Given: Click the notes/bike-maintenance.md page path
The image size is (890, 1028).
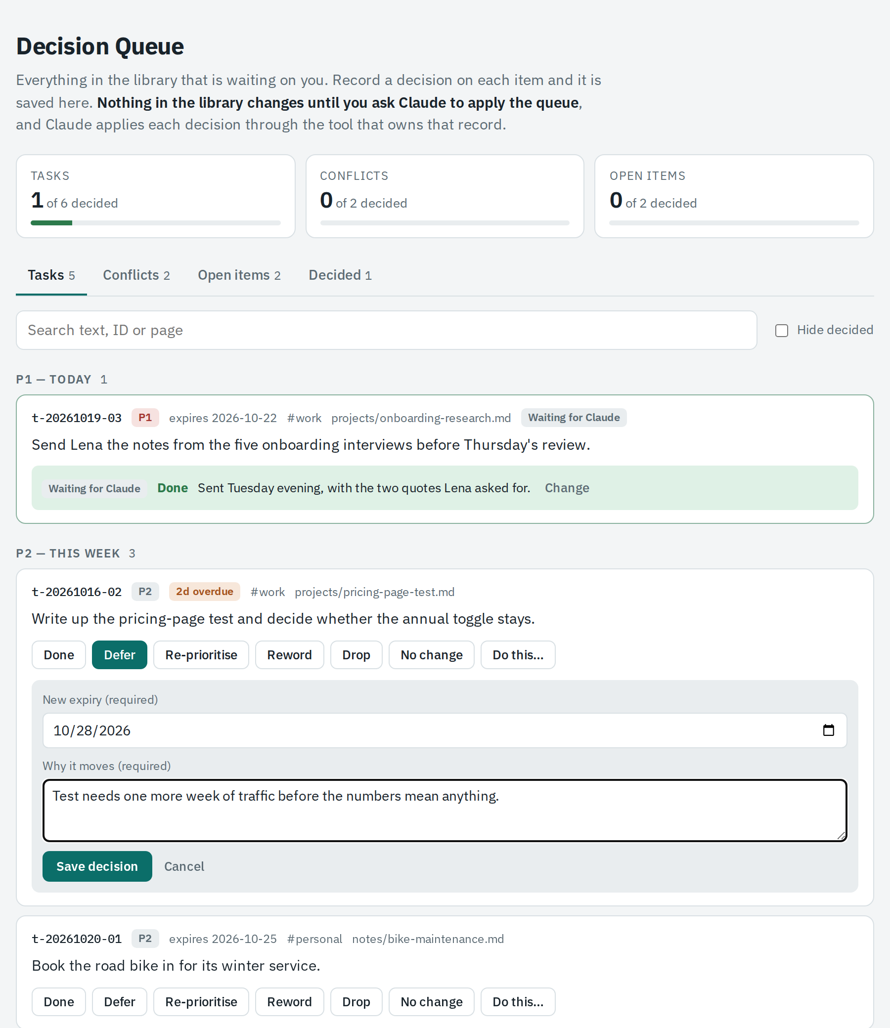Looking at the screenshot, I should 428,939.
